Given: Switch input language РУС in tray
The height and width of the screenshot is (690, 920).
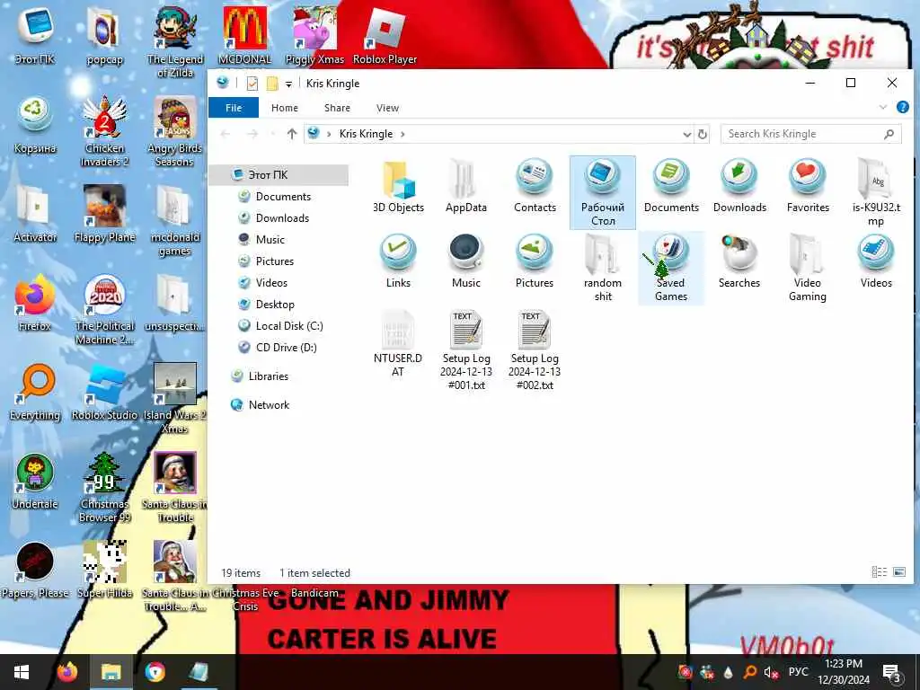Looking at the screenshot, I should [x=798, y=672].
